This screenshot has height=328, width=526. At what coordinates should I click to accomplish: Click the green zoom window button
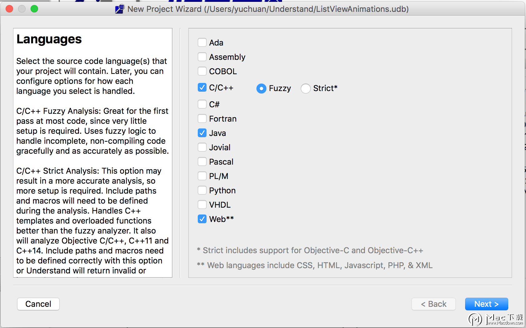(34, 9)
